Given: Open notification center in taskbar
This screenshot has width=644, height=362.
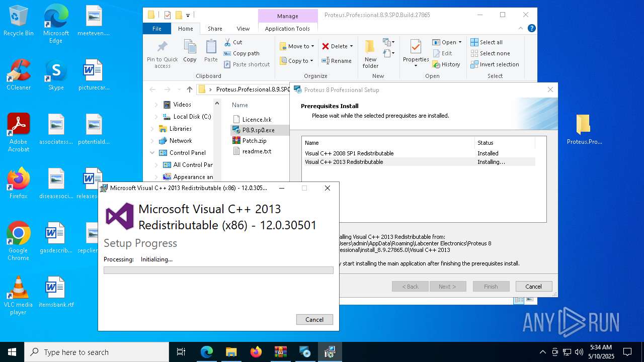Looking at the screenshot, I should 627,352.
